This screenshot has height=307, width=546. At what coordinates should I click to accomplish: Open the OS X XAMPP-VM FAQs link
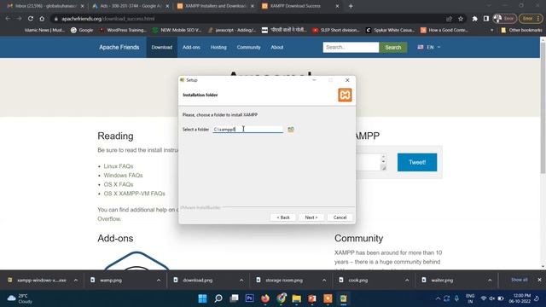(x=135, y=194)
